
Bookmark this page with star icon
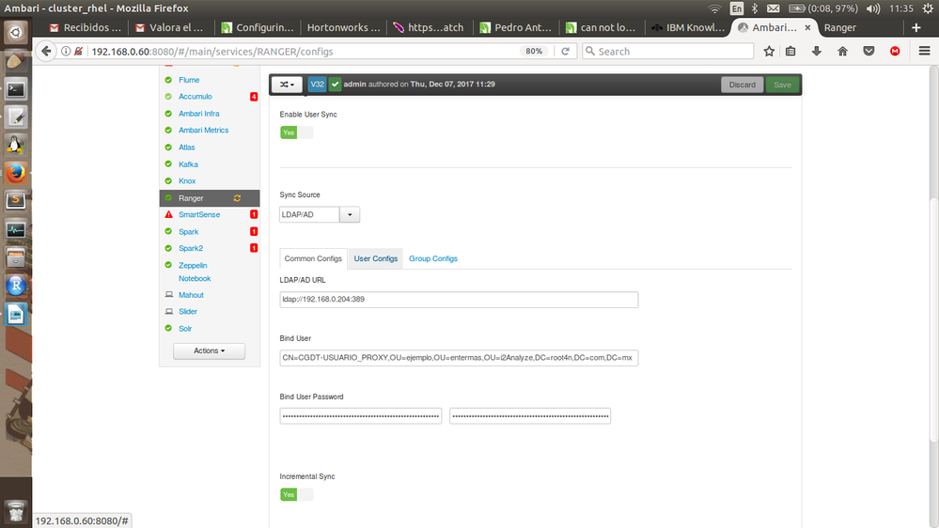click(769, 52)
